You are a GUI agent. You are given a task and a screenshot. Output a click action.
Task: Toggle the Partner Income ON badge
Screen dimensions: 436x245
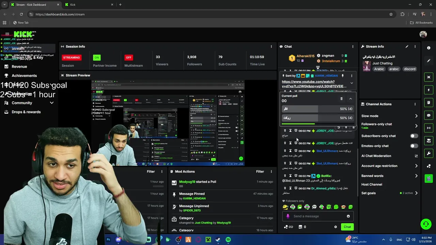tap(97, 58)
